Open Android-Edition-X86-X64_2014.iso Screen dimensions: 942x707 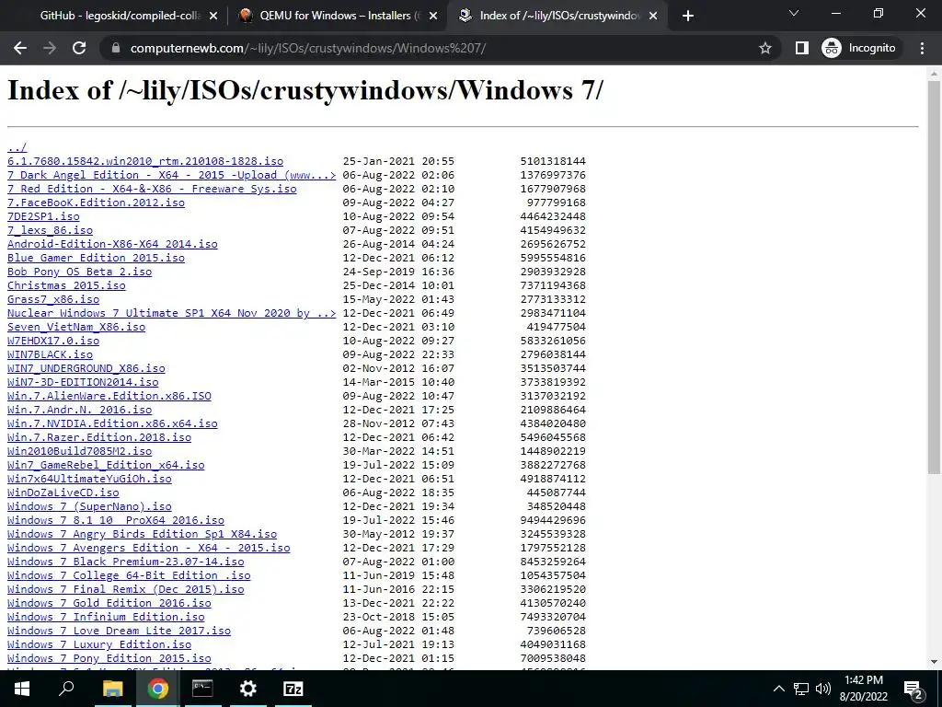[x=112, y=244]
